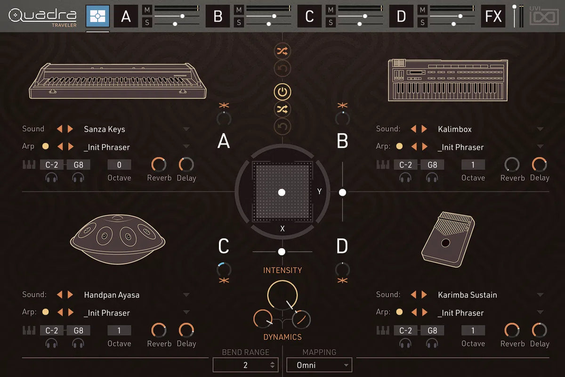The image size is (565, 377).
Task: Mute layer B with the M button
Action: [239, 9]
